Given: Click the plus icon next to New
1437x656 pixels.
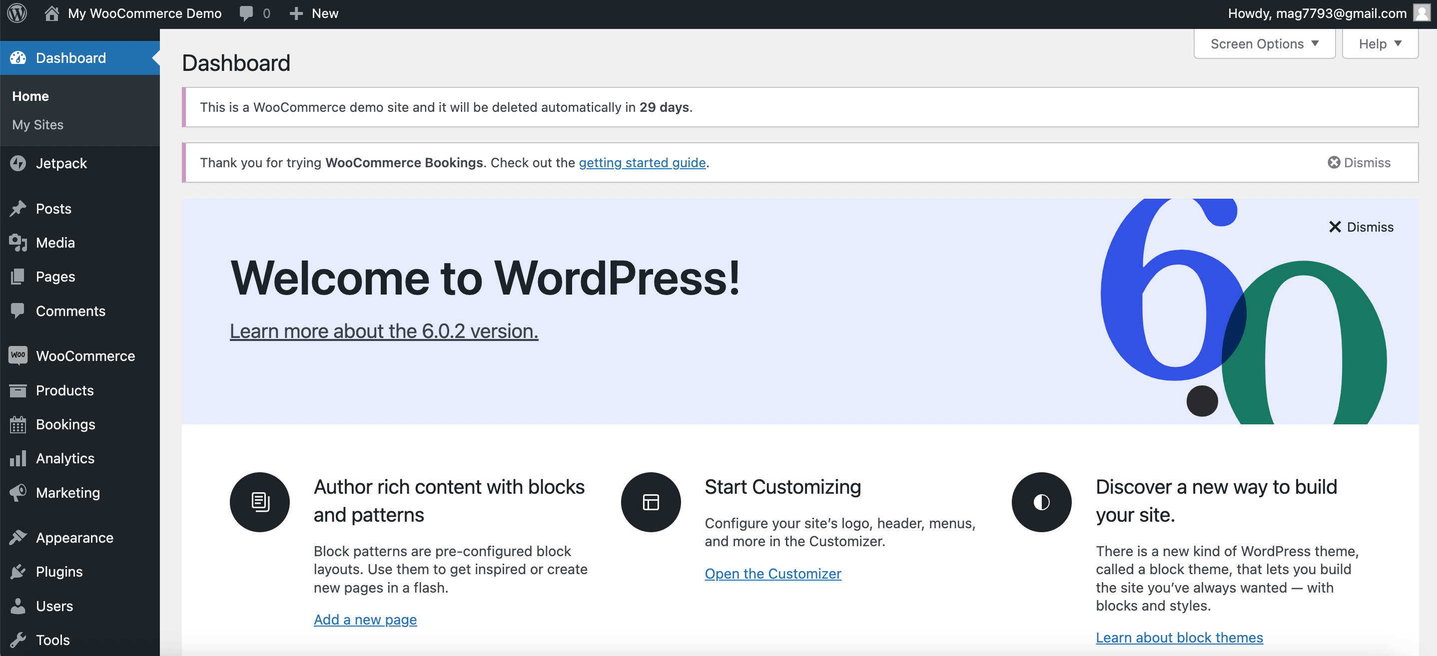Looking at the screenshot, I should pos(296,13).
